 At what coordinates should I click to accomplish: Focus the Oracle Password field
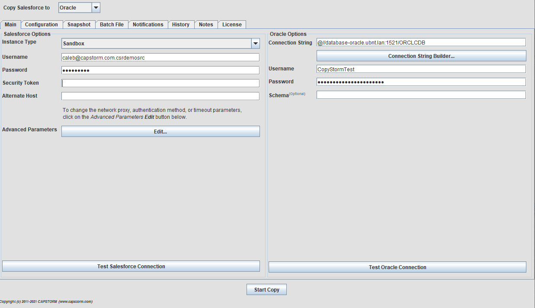click(x=421, y=82)
